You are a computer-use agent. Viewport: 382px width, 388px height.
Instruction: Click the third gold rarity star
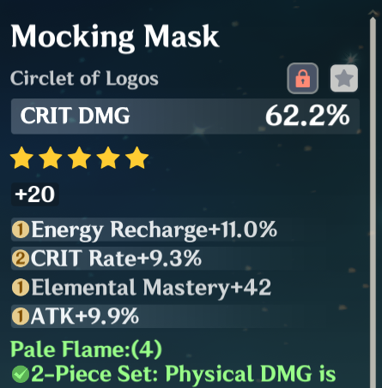(x=79, y=158)
